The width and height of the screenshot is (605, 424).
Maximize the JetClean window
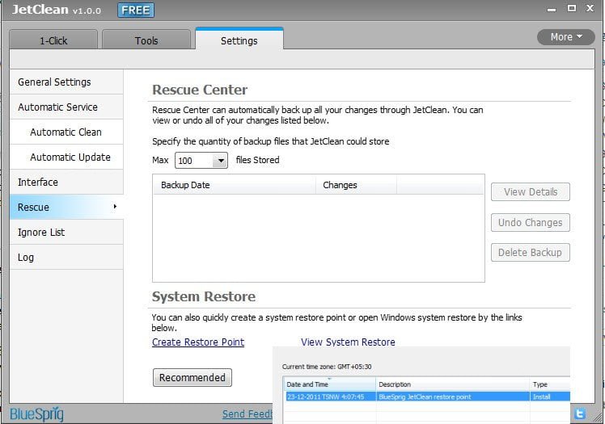(571, 8)
